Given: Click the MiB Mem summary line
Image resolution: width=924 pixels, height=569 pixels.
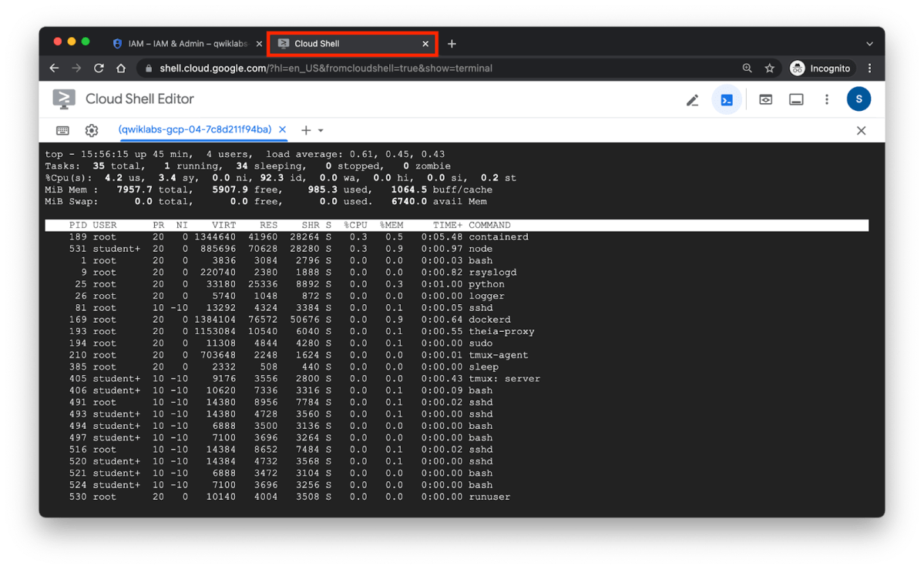Looking at the screenshot, I should pyautogui.click(x=269, y=189).
